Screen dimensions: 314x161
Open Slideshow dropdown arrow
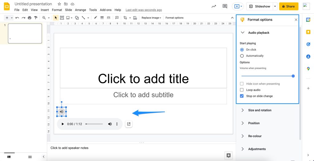point(275,6)
